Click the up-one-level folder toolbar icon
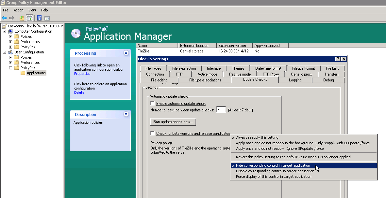Screen dimensions: 386x198 (x=22, y=18)
